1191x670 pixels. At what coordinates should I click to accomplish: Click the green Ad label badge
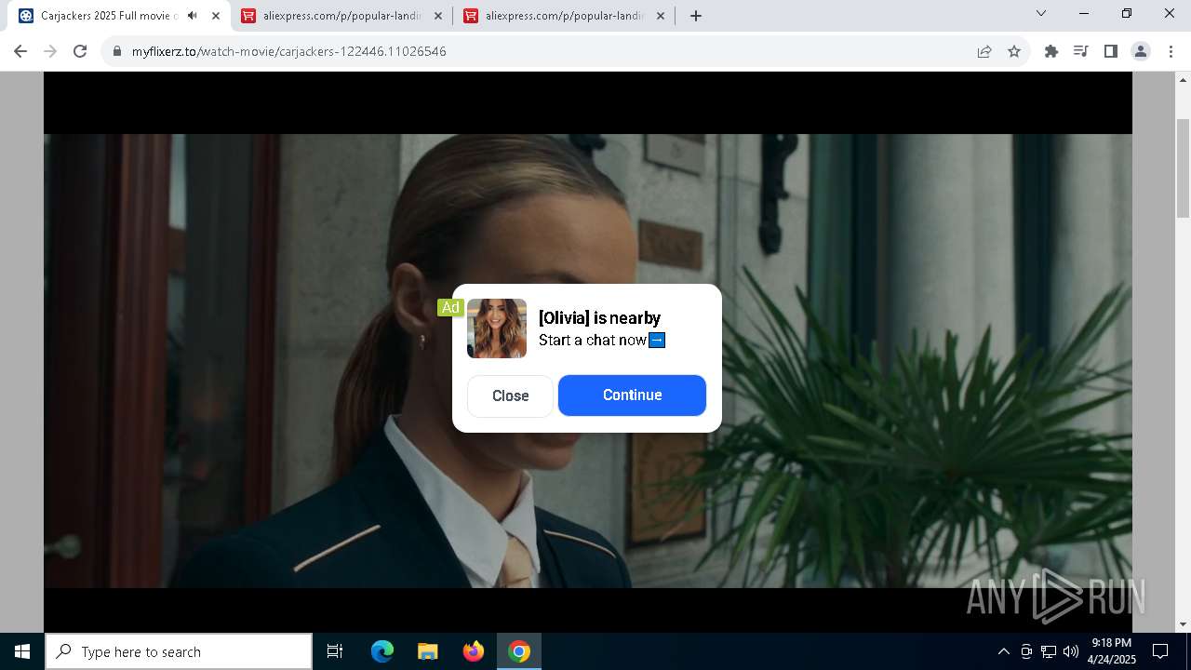click(x=450, y=307)
